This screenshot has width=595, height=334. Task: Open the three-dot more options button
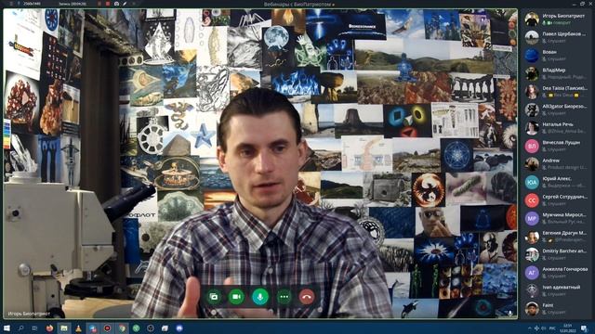tap(284, 297)
